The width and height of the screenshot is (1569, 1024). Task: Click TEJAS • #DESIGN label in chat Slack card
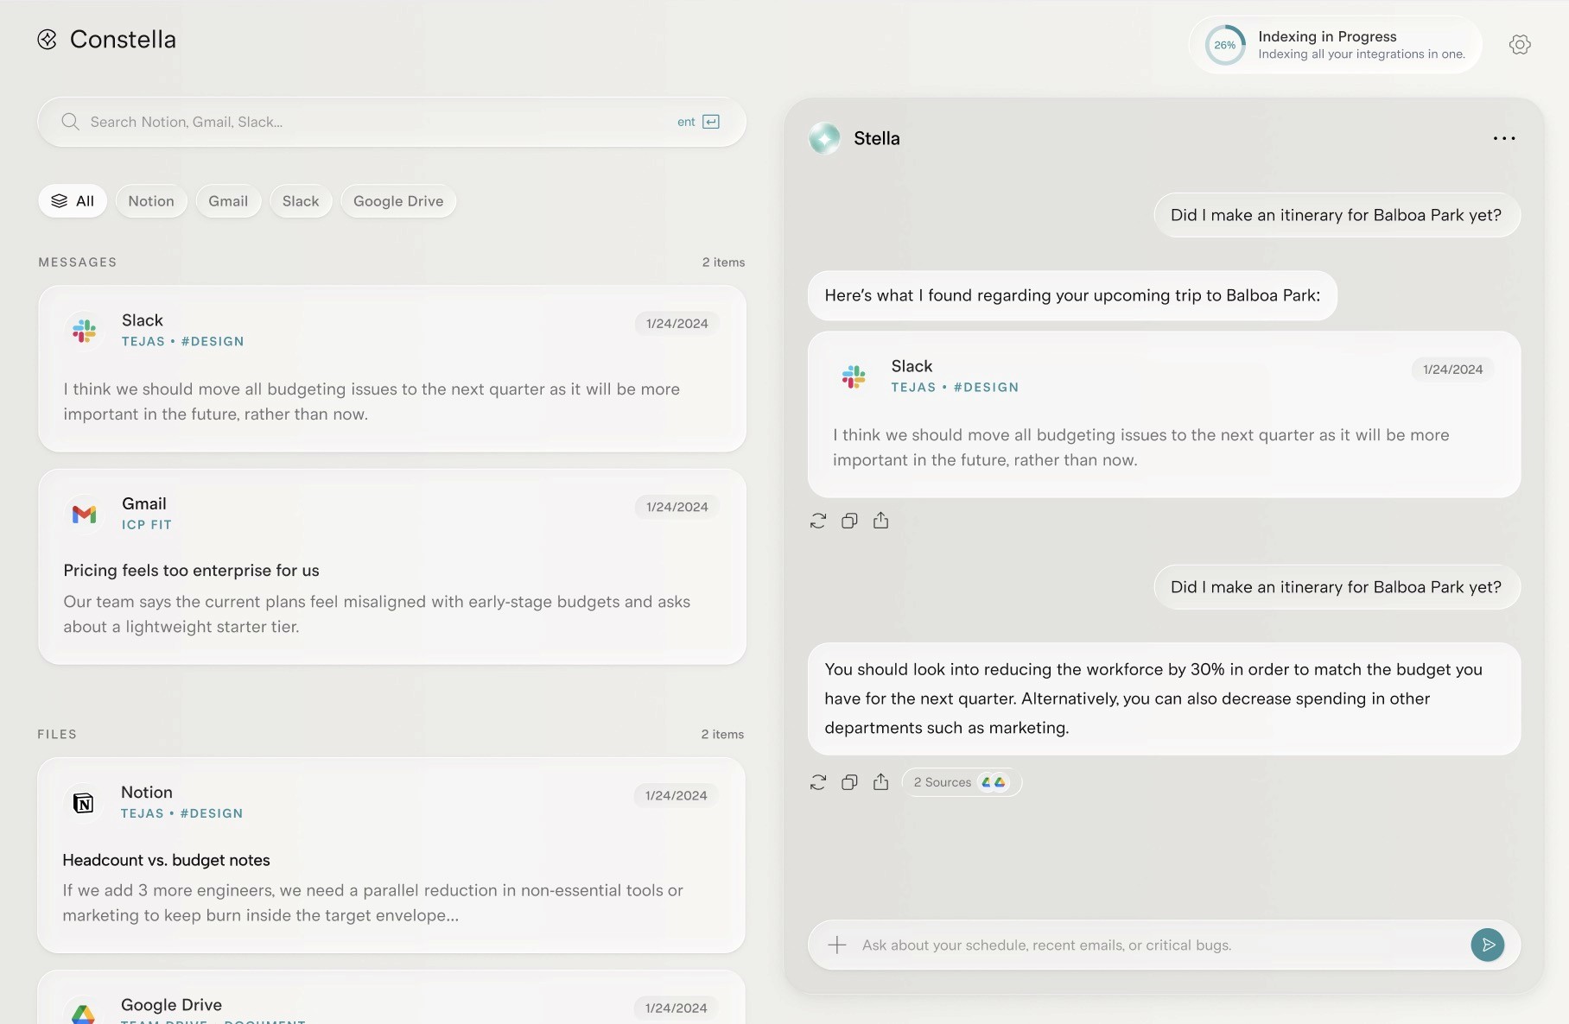(955, 388)
